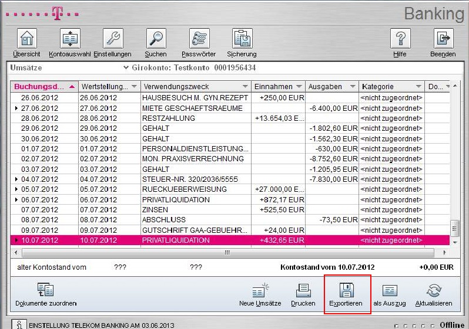Click horizontal scrollbar right arrow
Viewport: 469px width, 329px height.
pos(444,253)
